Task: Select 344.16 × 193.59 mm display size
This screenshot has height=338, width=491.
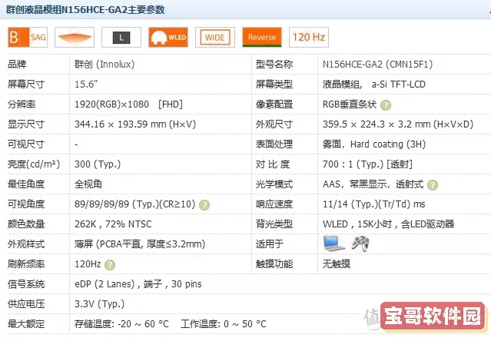Action: coord(135,124)
